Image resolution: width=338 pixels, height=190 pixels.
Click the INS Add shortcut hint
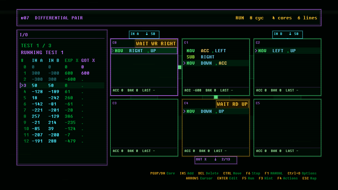coord(186,173)
